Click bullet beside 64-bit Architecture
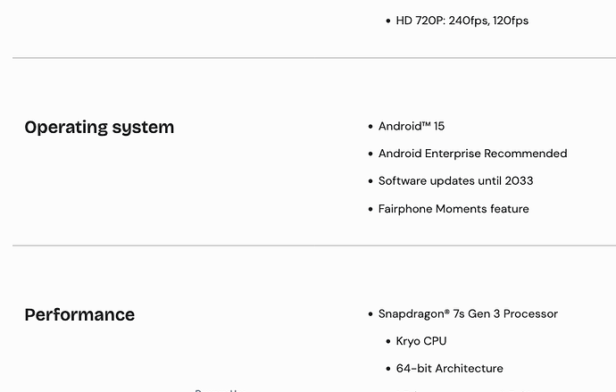The image size is (616, 392). pyautogui.click(x=387, y=369)
